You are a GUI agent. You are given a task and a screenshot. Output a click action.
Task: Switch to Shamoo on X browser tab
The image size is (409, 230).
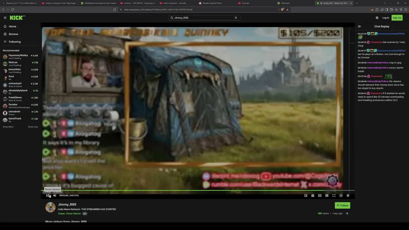[x=20, y=3]
